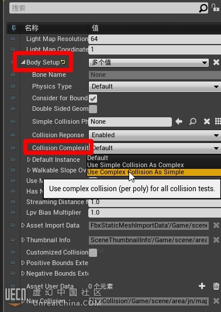Clear the Nav Collision reference

click(x=216, y=301)
